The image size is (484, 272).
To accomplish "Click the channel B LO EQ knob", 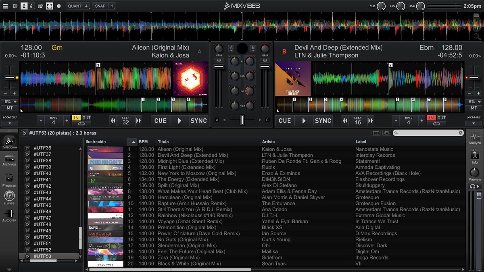I will click(x=250, y=91).
